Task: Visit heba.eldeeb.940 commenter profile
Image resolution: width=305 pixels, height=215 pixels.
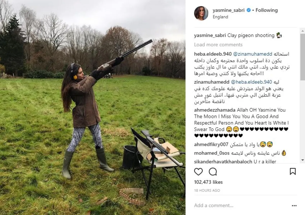Action: 213,54
